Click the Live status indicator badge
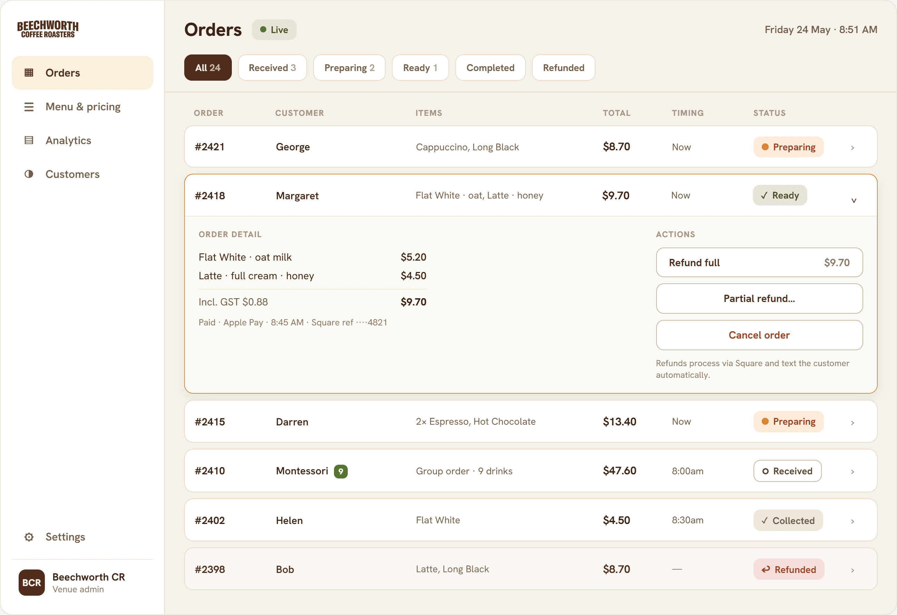 pyautogui.click(x=274, y=30)
